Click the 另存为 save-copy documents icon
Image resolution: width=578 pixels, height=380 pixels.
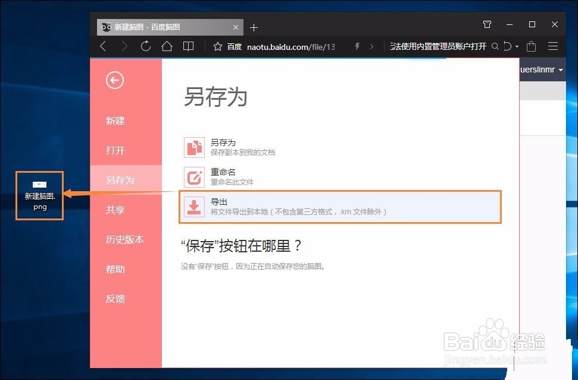(x=194, y=147)
